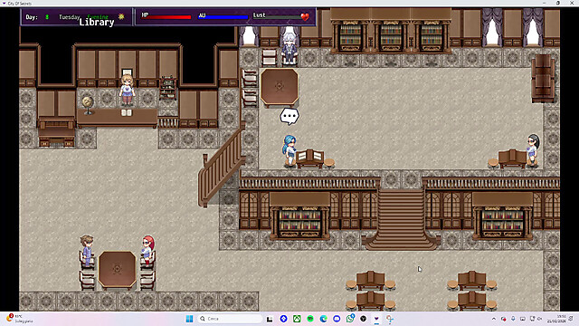Image resolution: width=579 pixels, height=326 pixels.
Task: Open the weather widget on the taskbar
Action: (x=20, y=319)
